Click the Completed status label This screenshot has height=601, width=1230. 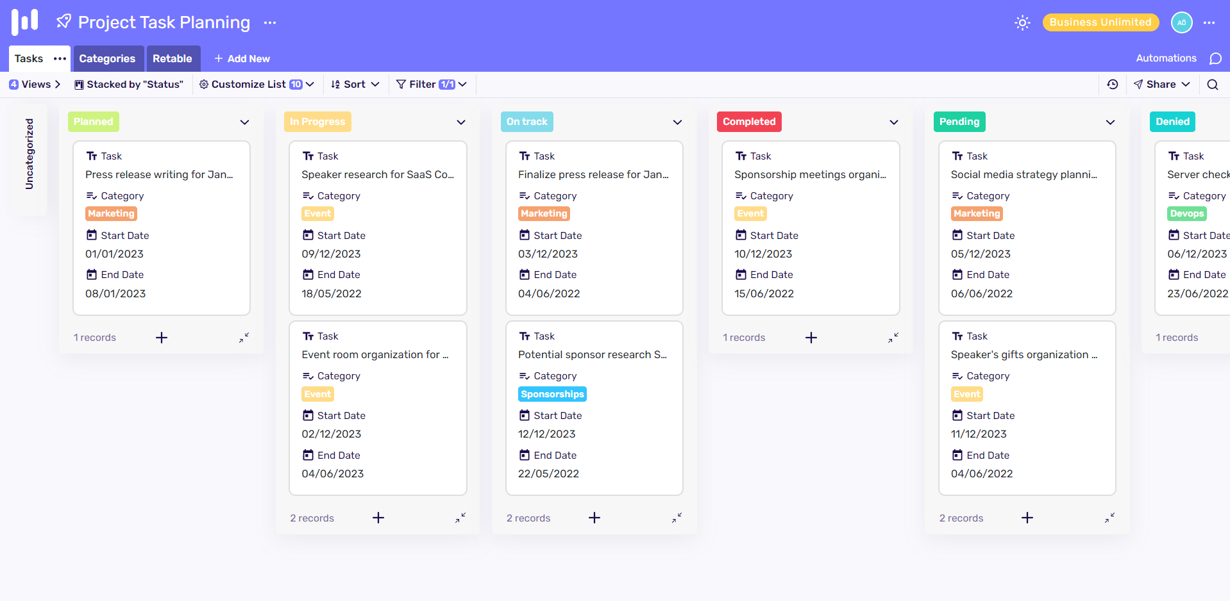point(749,122)
